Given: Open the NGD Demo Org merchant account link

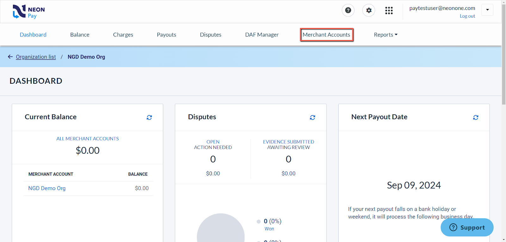Looking at the screenshot, I should pos(47,188).
